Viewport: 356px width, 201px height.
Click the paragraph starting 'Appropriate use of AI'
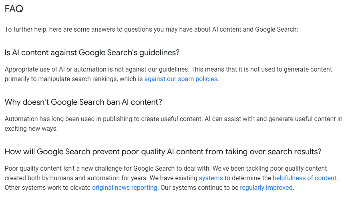168,74
